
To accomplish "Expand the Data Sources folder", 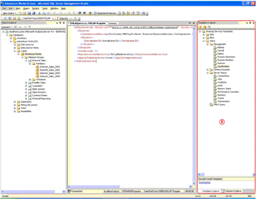I will [15, 45].
